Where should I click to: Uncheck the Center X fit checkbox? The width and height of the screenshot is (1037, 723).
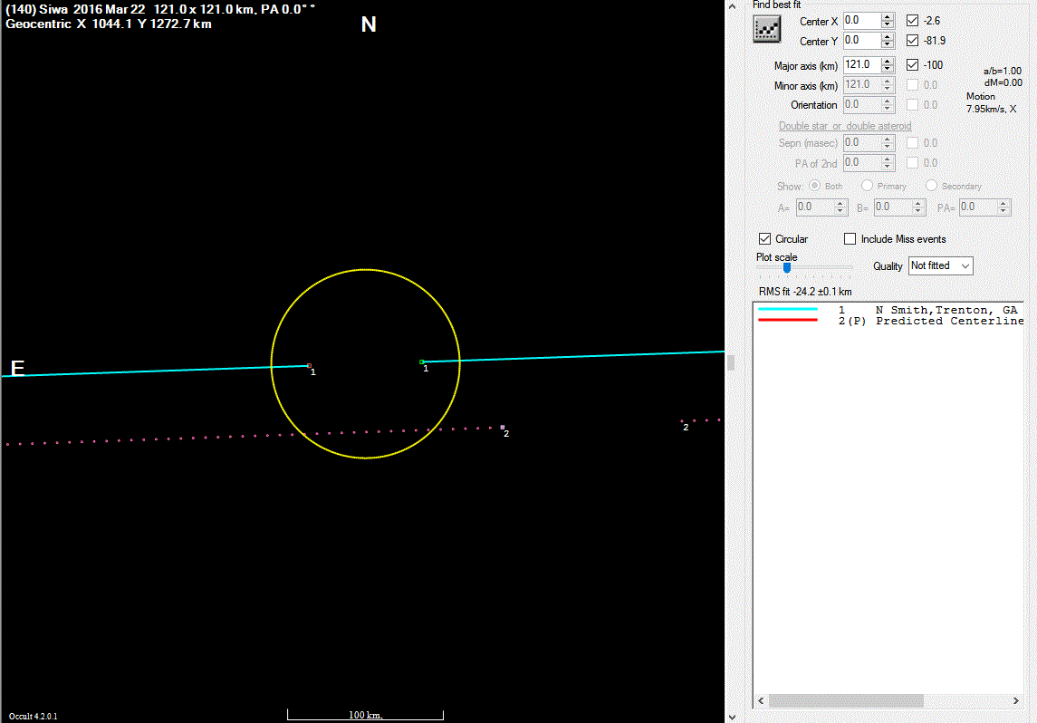click(913, 20)
